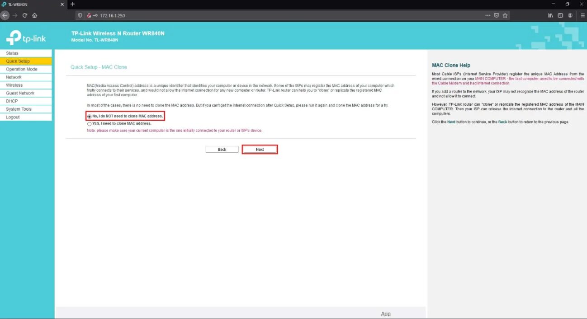Select the TL-WR840N browser tab
Viewport: 587px width, 319px height.
[x=33, y=4]
